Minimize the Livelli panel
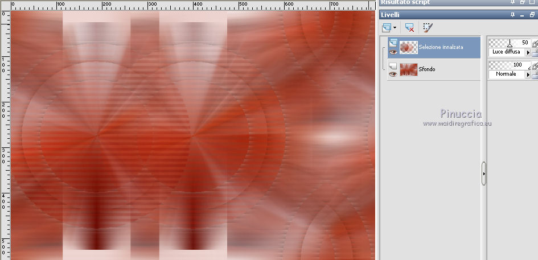Screen dimensions: 538x260 pyautogui.click(x=522, y=15)
